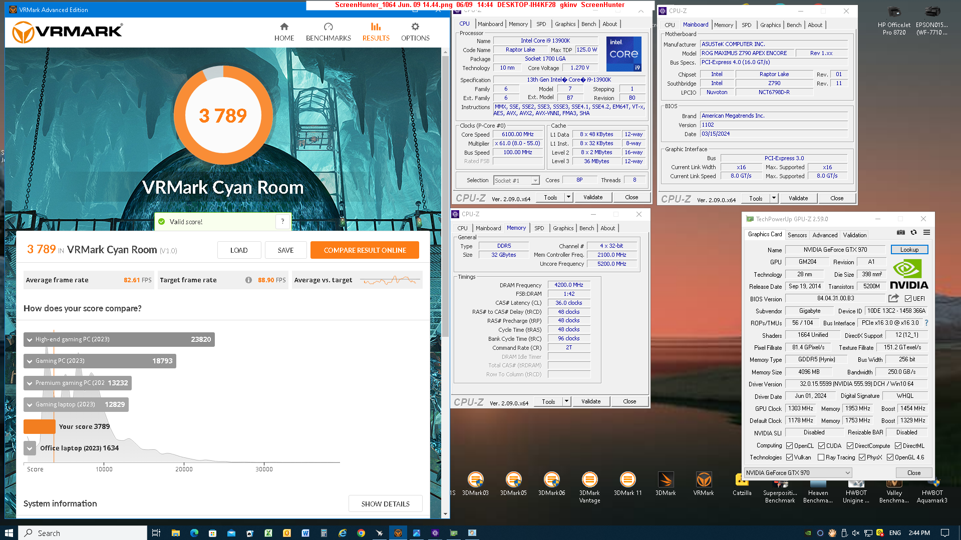Take GPU-Z screenshot with camera icon
Image resolution: width=961 pixels, height=540 pixels.
coord(900,232)
